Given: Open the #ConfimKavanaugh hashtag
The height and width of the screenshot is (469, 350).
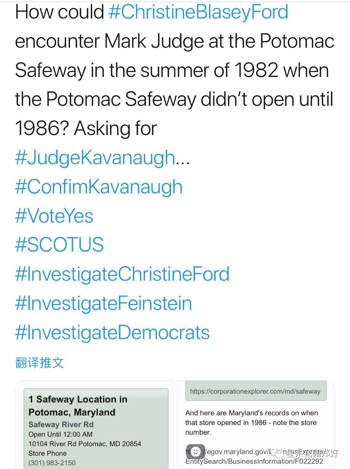Looking at the screenshot, I should click(99, 187).
